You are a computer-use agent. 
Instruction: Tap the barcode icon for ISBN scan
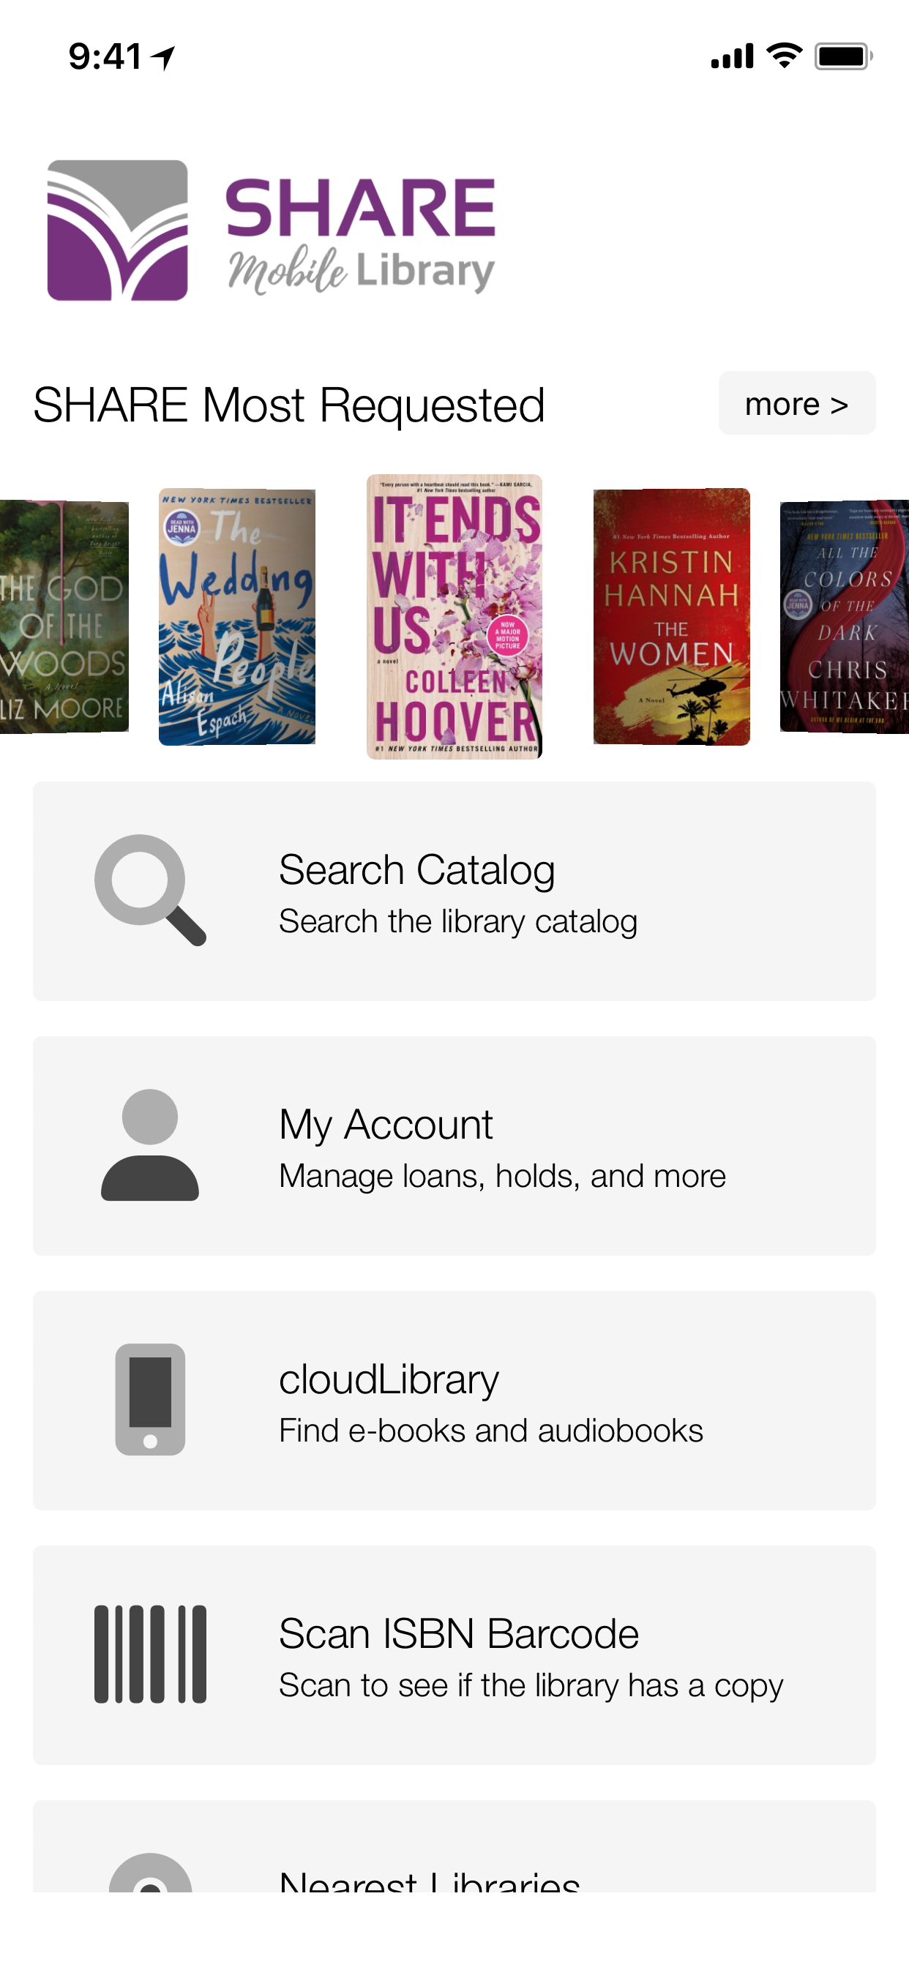pyautogui.click(x=150, y=1654)
